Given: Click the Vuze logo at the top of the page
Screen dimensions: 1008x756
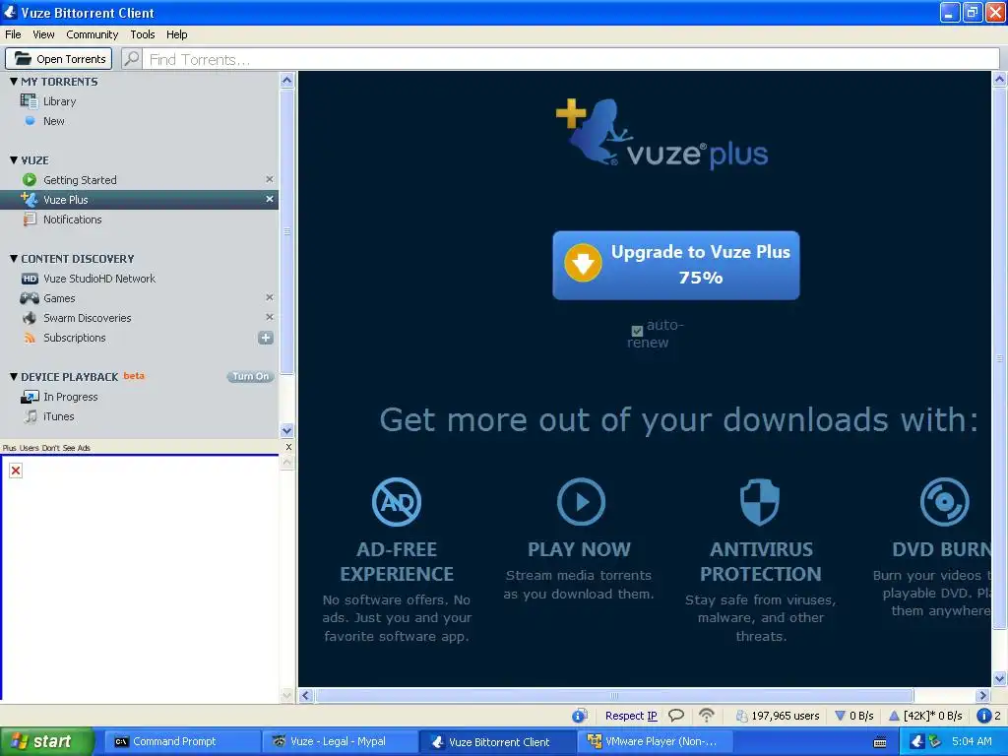Looking at the screenshot, I should [662, 134].
